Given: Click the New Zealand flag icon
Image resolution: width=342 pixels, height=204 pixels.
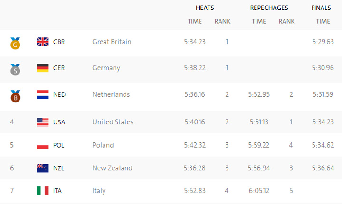Looking at the screenshot, I should [43, 168].
